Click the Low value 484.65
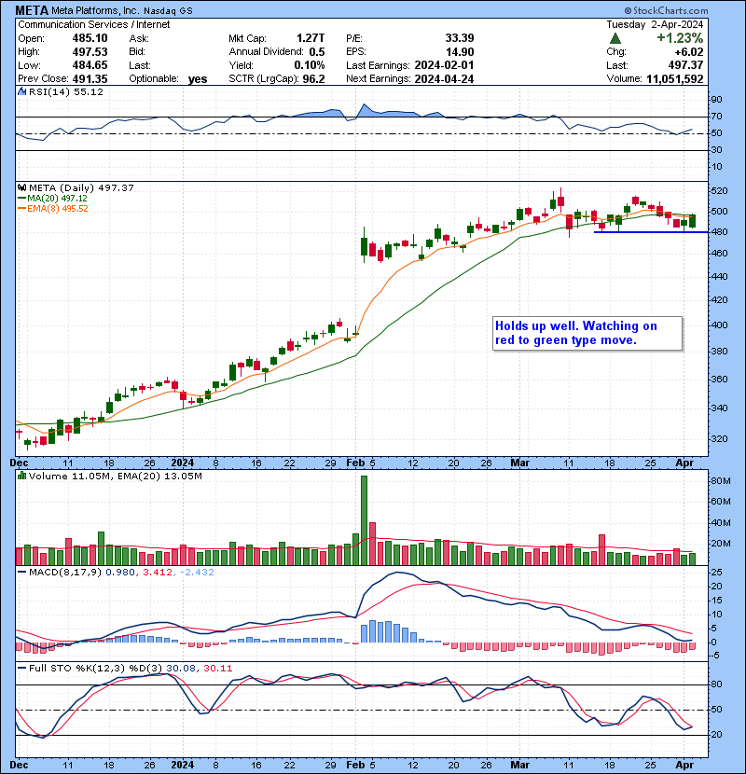The image size is (746, 774). point(90,65)
